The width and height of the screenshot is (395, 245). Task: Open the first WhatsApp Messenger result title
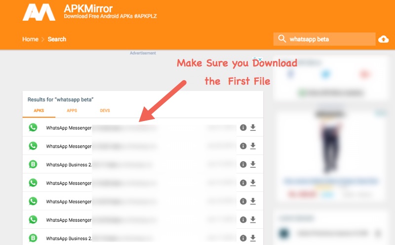pos(69,128)
